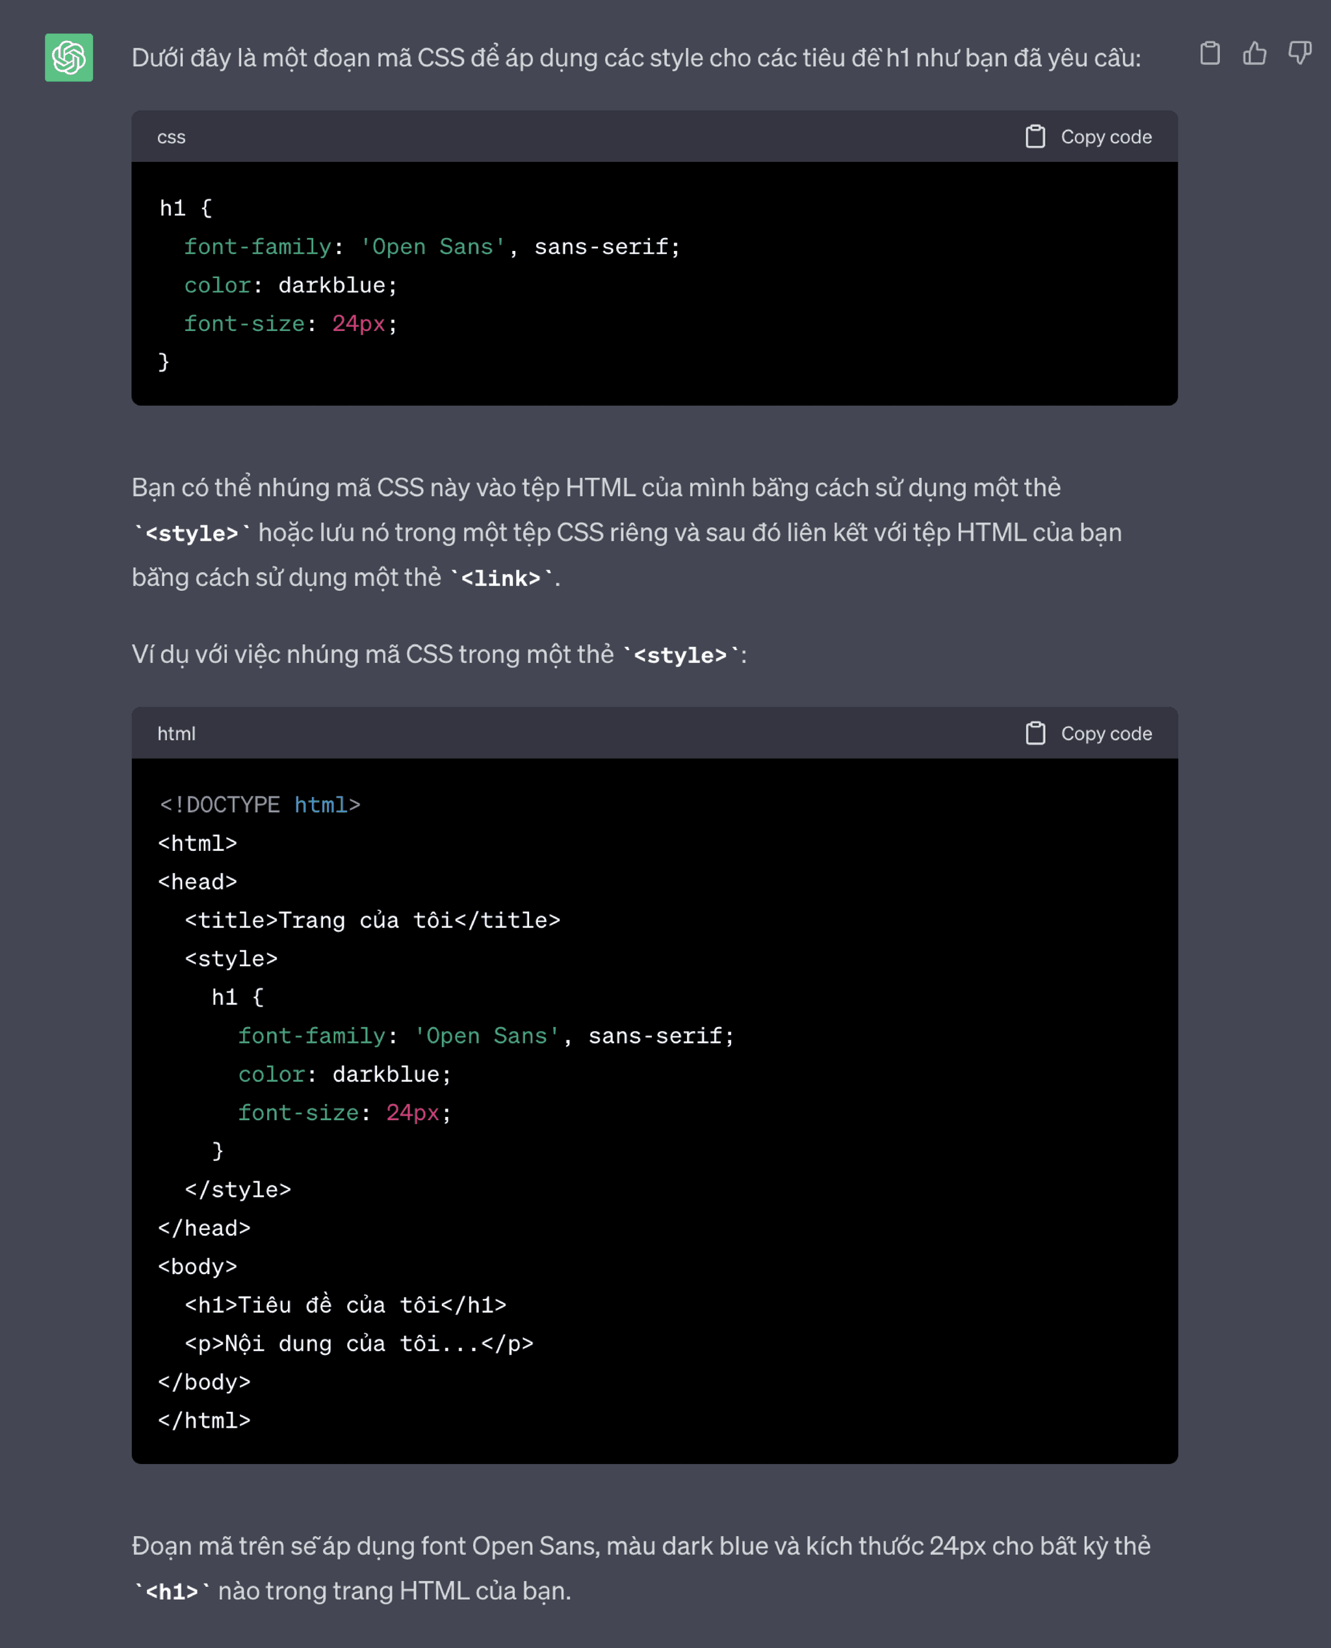Give the response a thumbs down
The height and width of the screenshot is (1648, 1331).
[1300, 54]
